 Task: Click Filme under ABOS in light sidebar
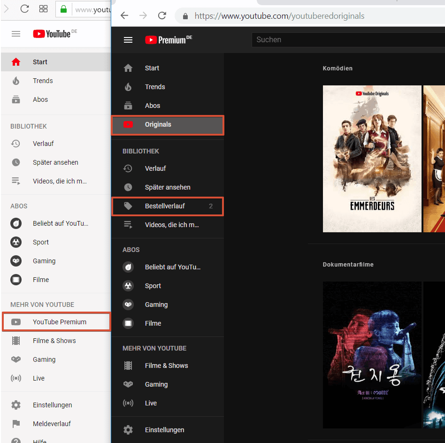pyautogui.click(x=41, y=280)
